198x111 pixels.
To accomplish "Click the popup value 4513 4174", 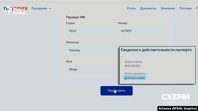I will coord(132,66).
